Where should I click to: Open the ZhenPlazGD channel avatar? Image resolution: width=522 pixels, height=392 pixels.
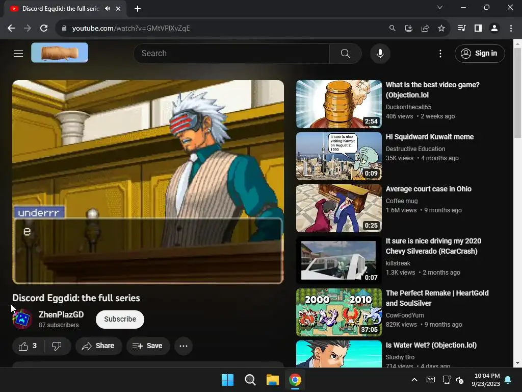click(x=22, y=319)
